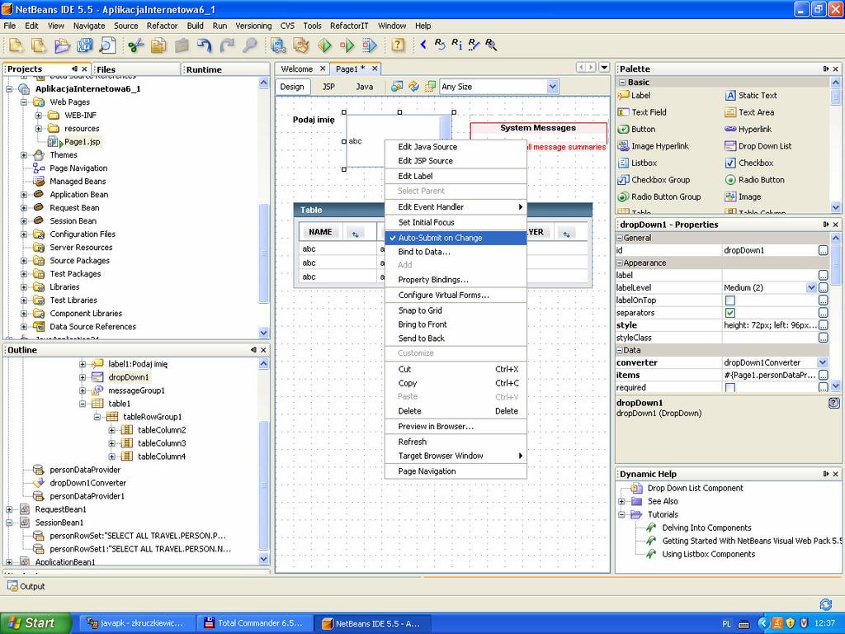This screenshot has width=845, height=634.
Task: Select the Label component in Palette
Action: click(x=635, y=96)
